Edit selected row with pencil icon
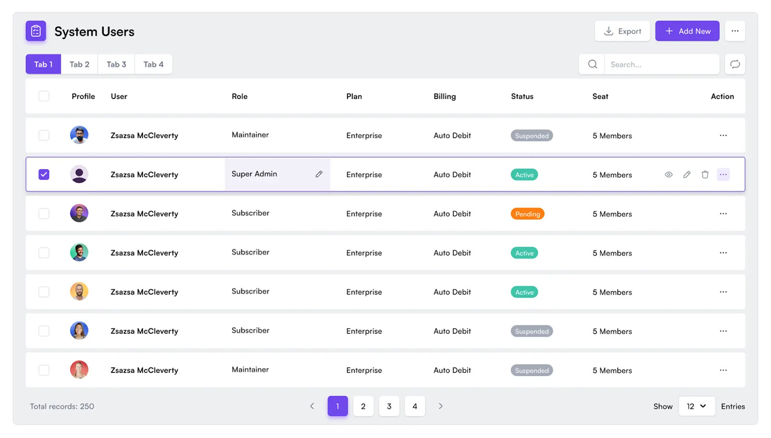771x438 pixels. tap(687, 175)
